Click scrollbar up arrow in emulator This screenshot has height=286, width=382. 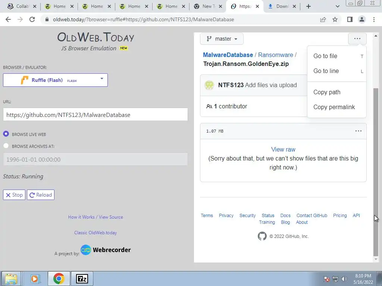(376, 36)
